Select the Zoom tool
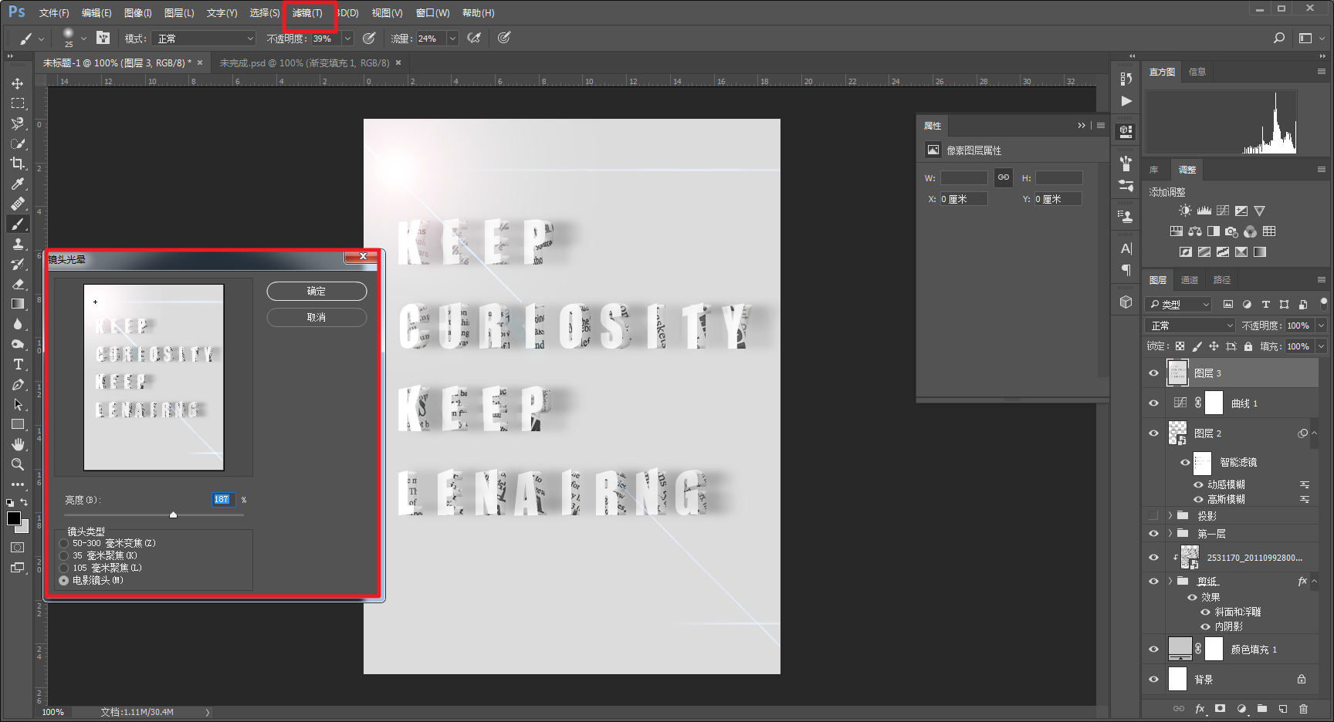Screen dimensions: 1334x722 click(x=17, y=464)
